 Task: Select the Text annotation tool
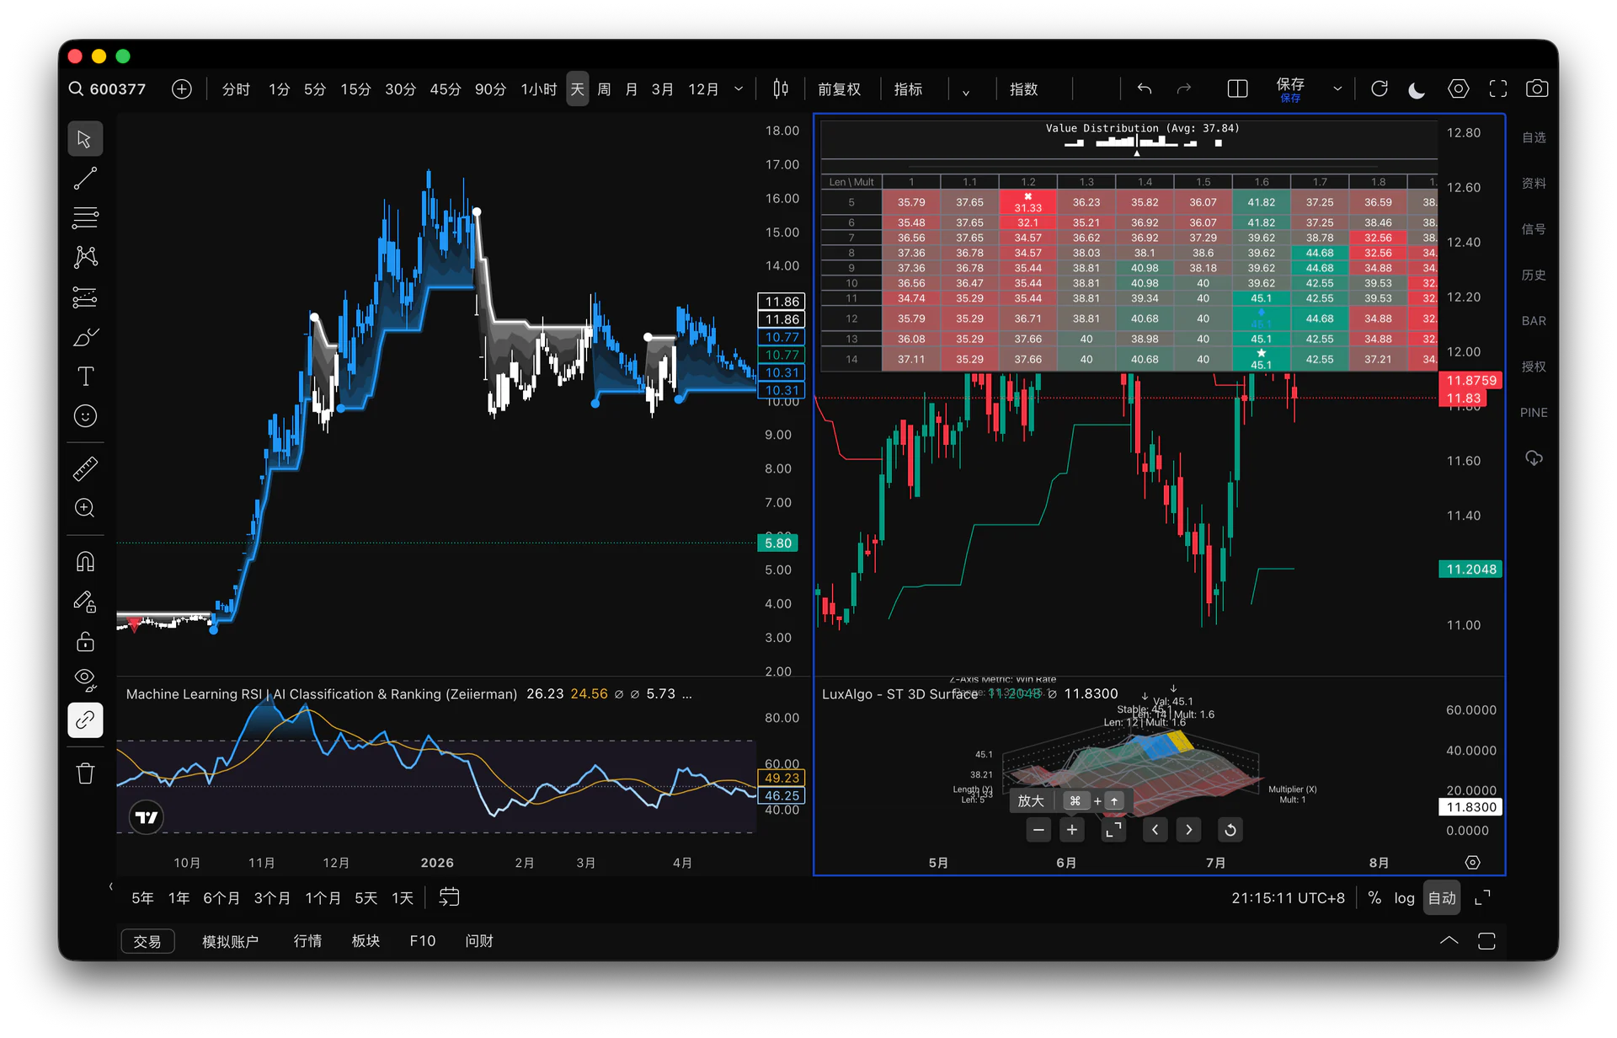click(85, 377)
